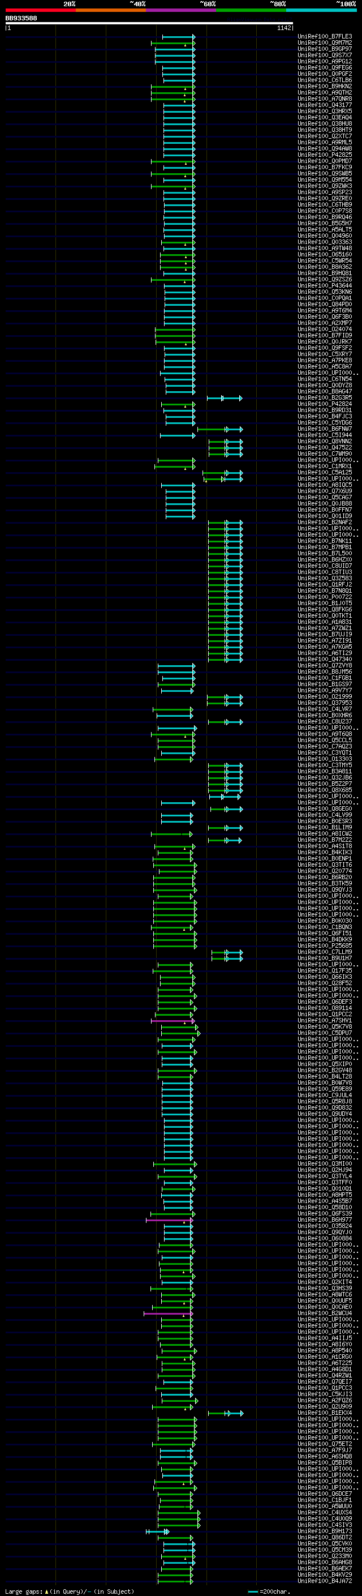Select the UniRef100_B4JA72 label
This screenshot has height=1596, width=362.
click(325, 1581)
